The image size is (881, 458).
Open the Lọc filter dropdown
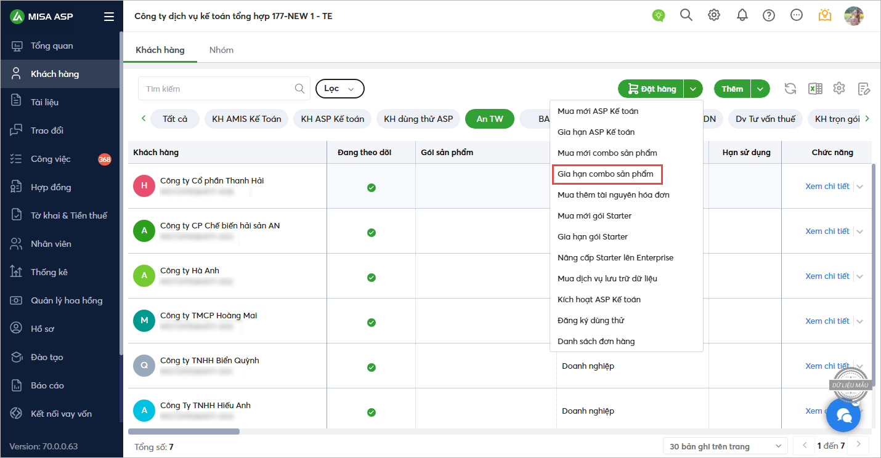340,89
